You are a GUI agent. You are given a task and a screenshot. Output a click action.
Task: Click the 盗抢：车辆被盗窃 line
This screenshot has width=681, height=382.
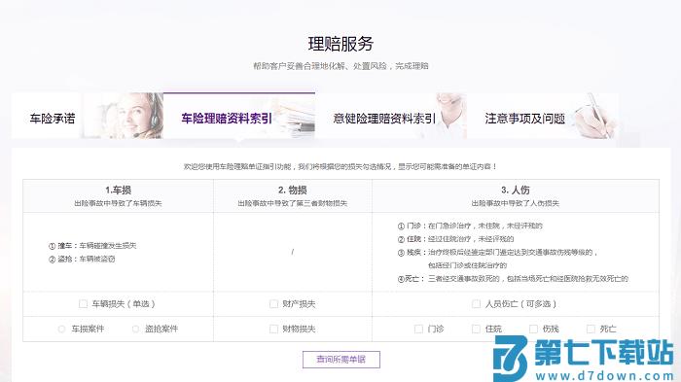[x=82, y=260]
